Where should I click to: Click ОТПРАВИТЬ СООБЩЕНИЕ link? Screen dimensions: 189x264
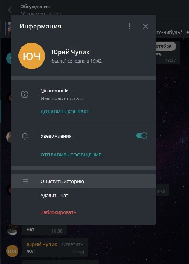71,155
